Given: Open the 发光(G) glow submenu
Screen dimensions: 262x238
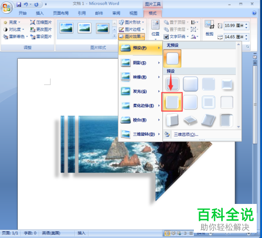Looking at the screenshot, I should tap(140, 91).
